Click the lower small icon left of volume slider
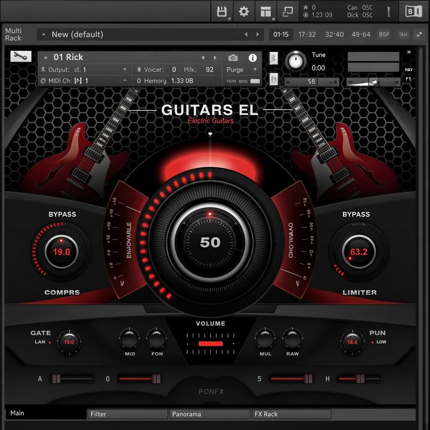 pos(273,79)
